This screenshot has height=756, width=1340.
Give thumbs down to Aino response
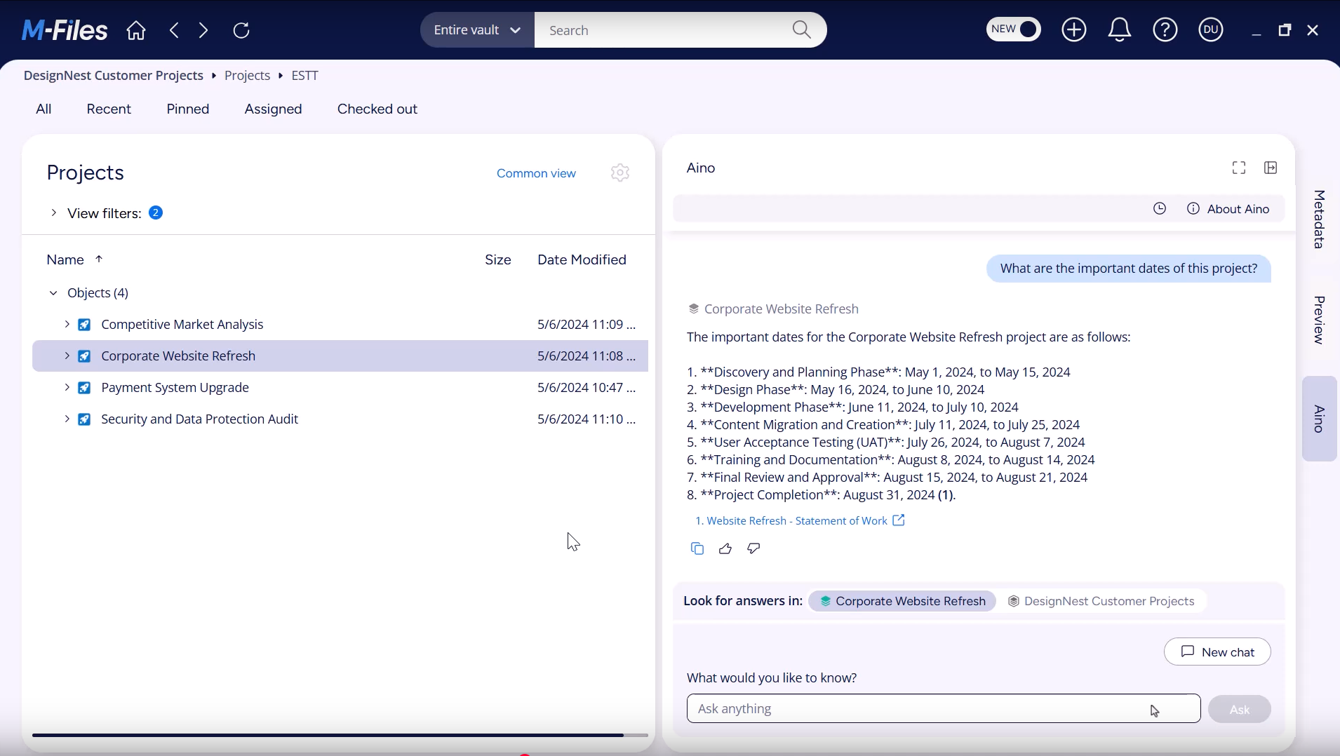(x=754, y=549)
